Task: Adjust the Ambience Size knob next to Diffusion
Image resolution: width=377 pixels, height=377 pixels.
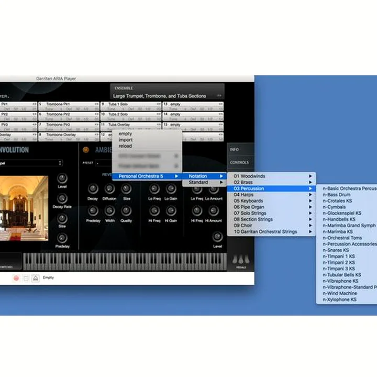Action: [126, 189]
